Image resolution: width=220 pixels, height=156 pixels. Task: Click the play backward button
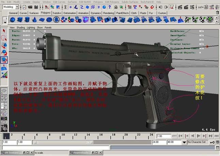pyautogui.click(x=193, y=136)
